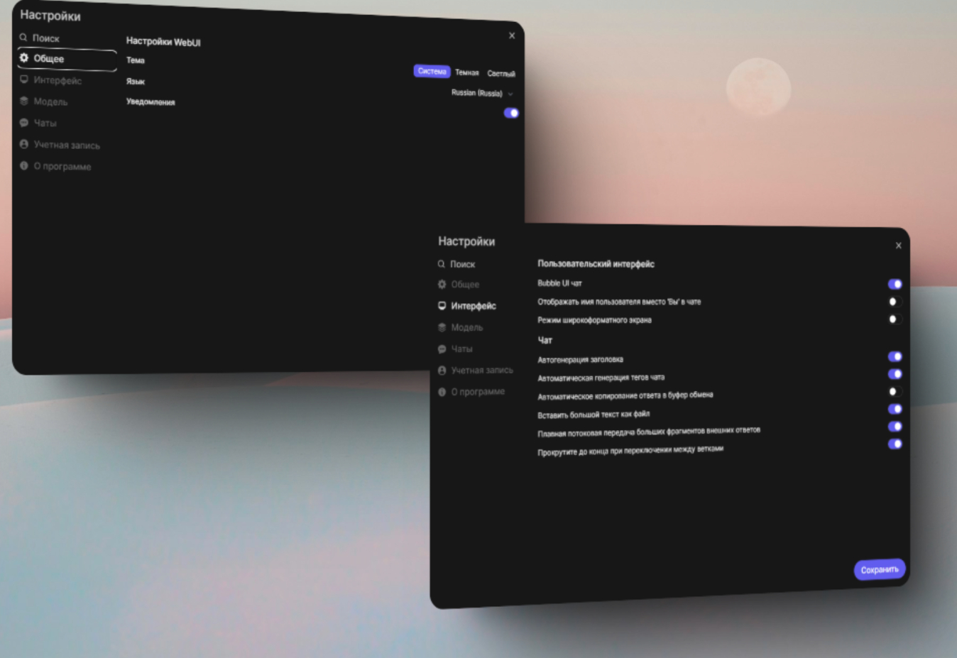Click the Тема label
This screenshot has height=658, width=957.
click(136, 60)
